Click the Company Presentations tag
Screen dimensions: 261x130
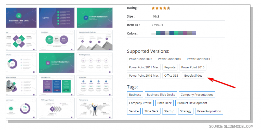(197, 94)
